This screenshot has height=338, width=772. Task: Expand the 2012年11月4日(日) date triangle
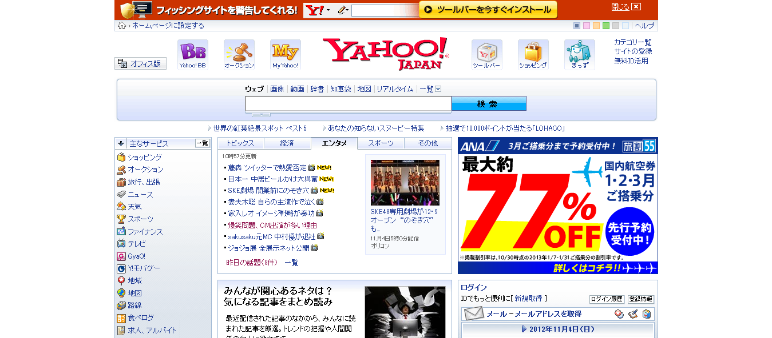coord(524,329)
